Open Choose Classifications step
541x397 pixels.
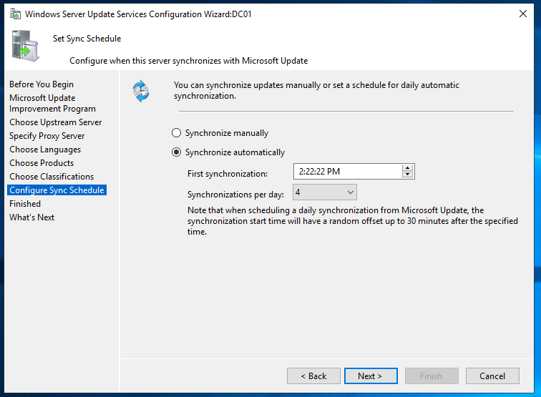(52, 177)
